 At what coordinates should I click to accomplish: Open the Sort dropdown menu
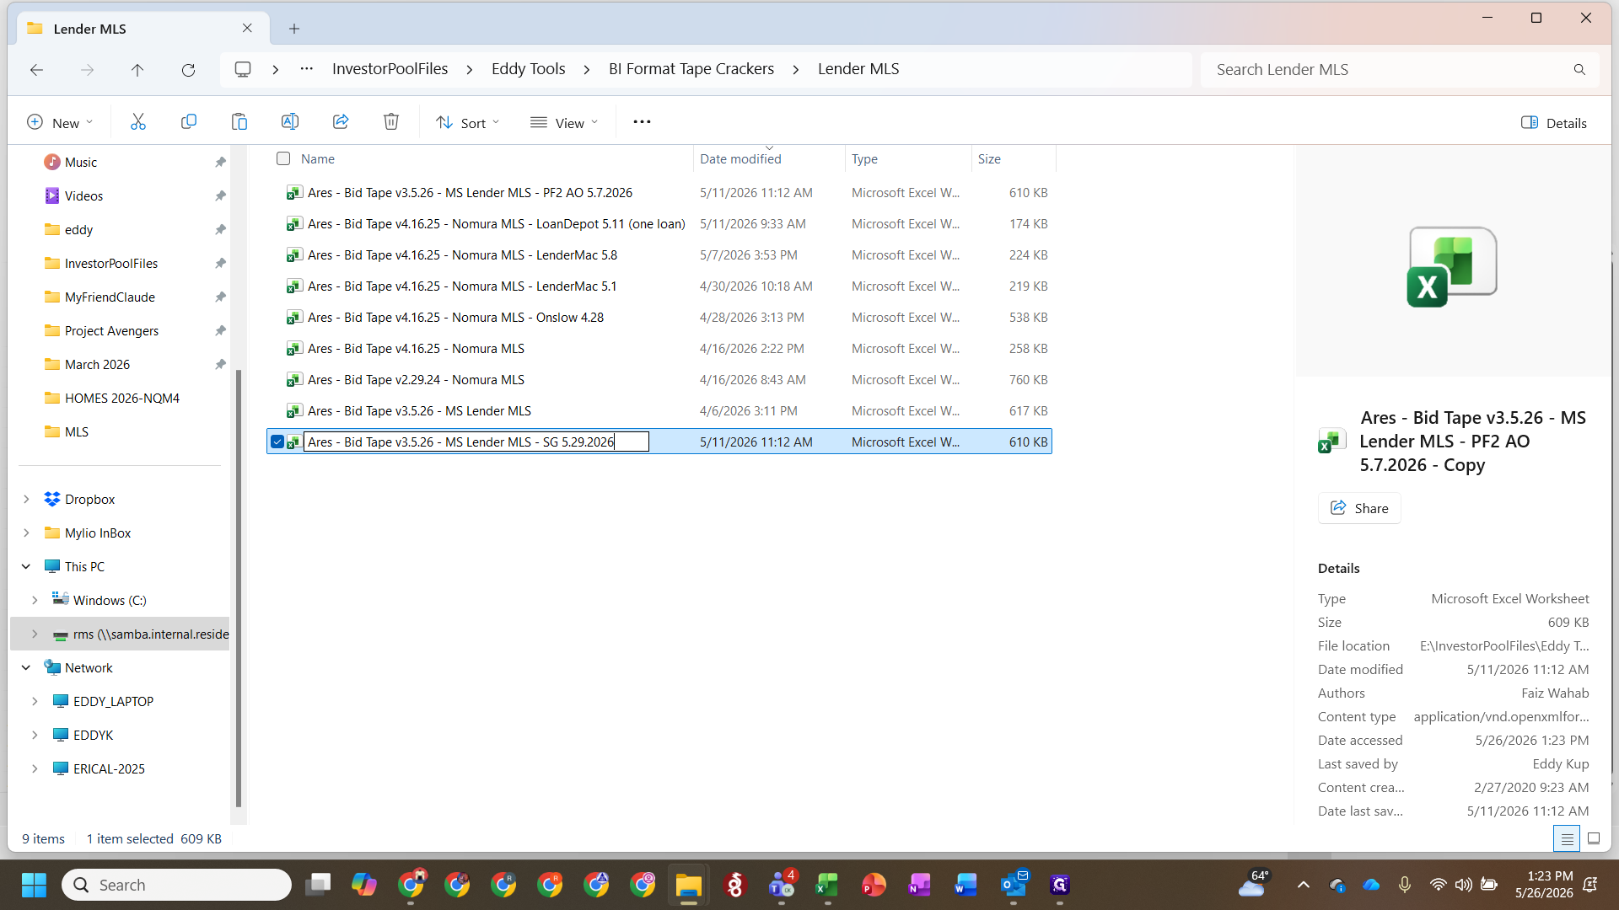468,122
